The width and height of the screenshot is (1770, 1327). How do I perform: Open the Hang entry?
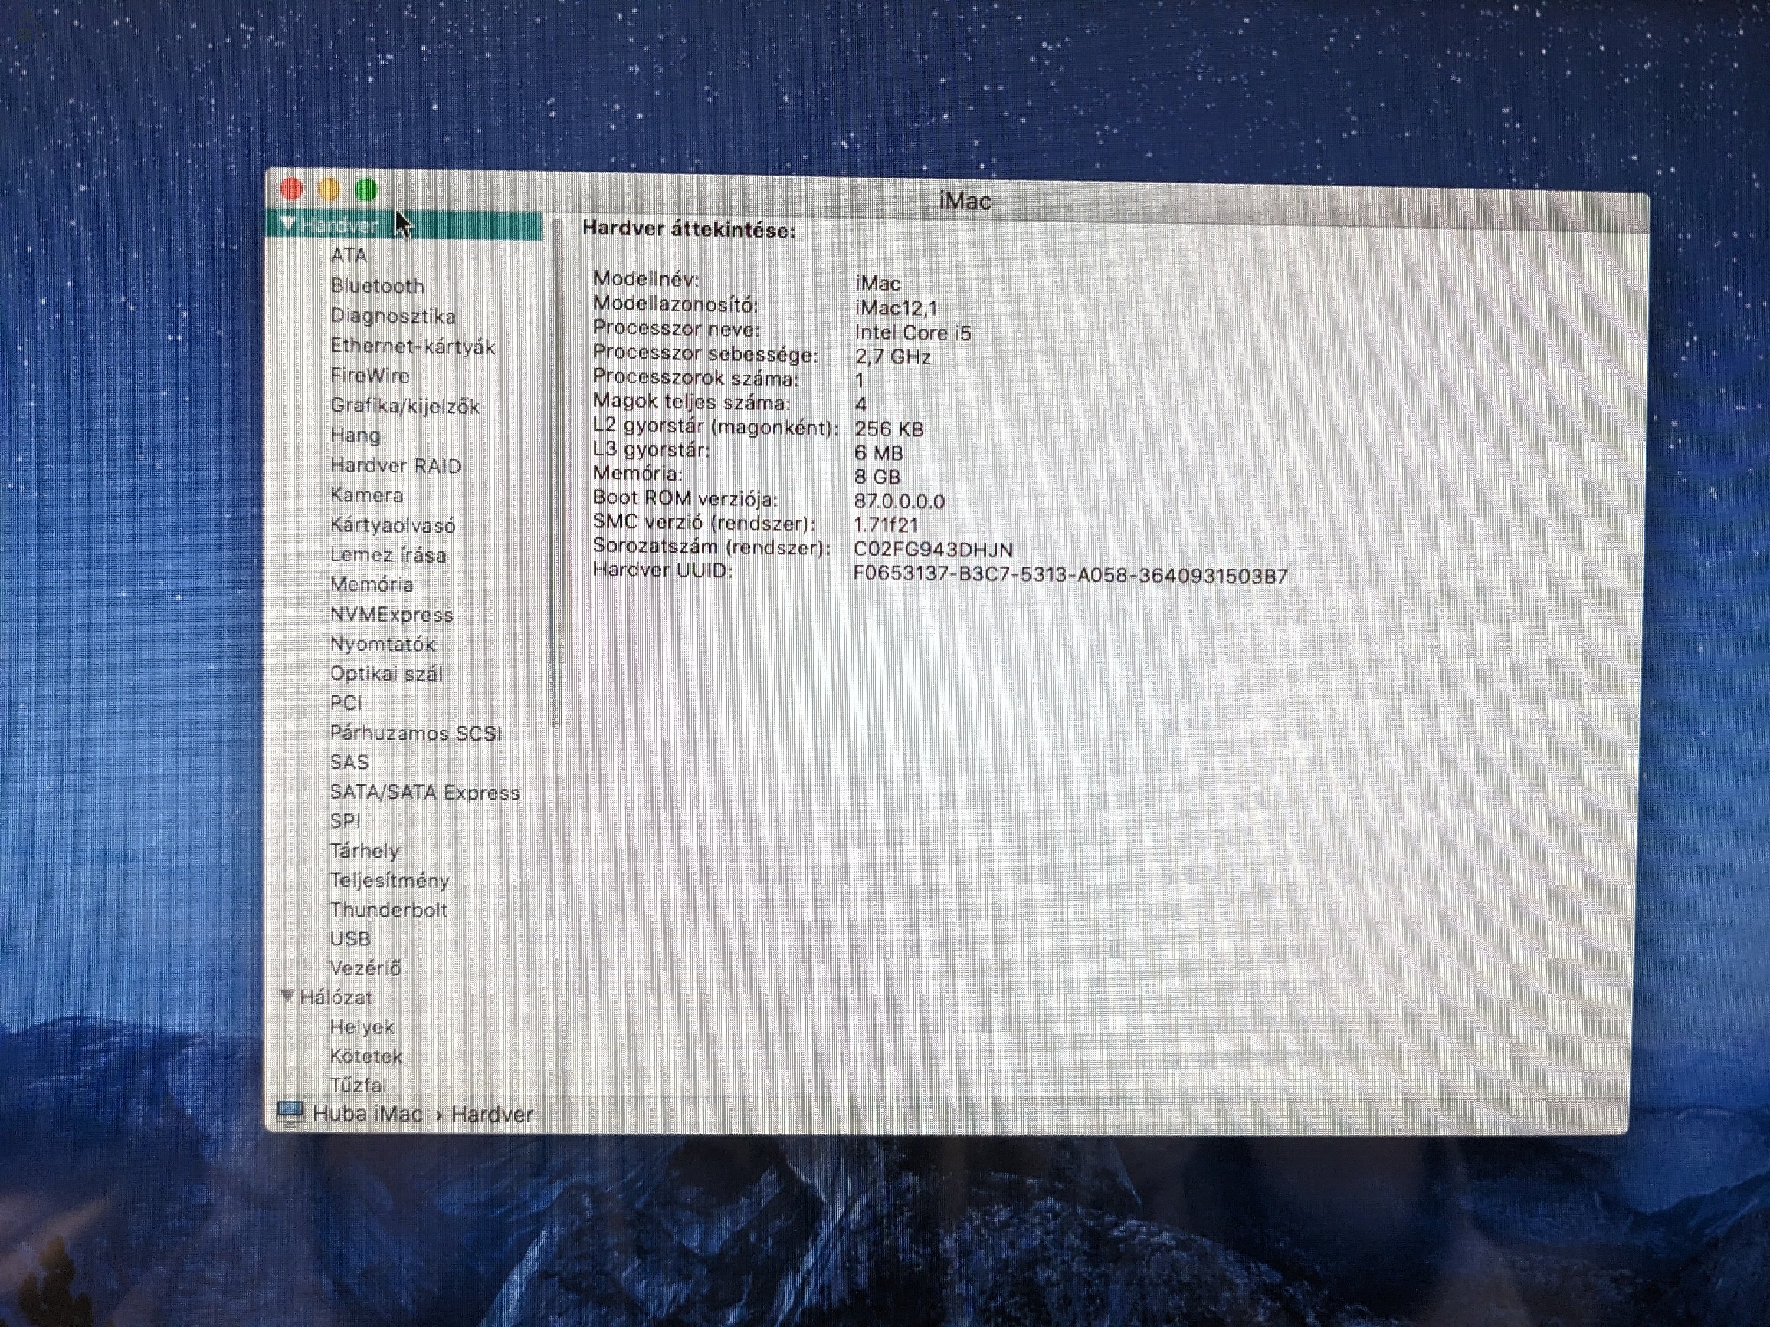pyautogui.click(x=355, y=435)
